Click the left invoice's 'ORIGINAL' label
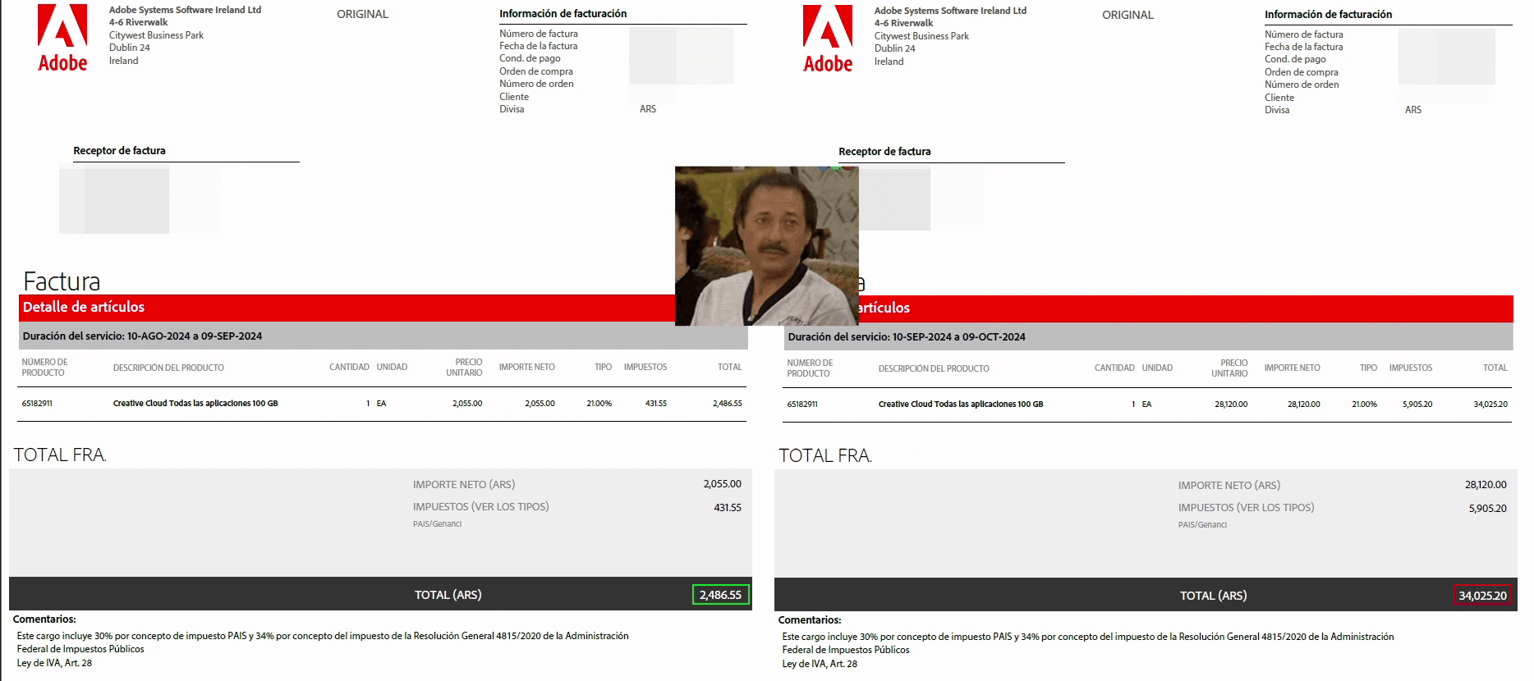This screenshot has height=681, width=1534. click(363, 14)
